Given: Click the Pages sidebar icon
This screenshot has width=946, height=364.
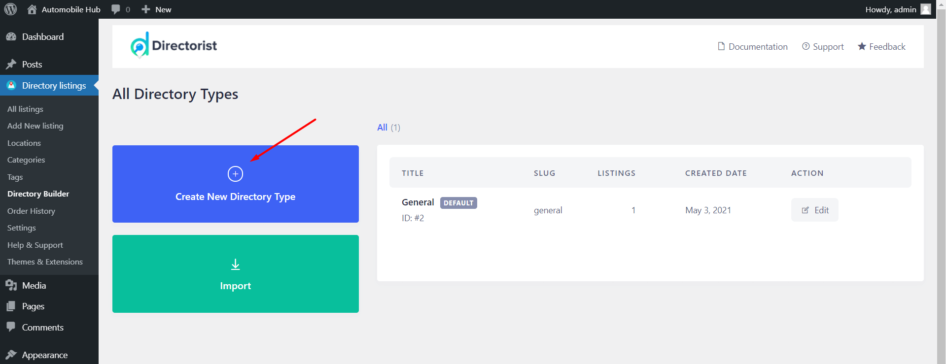Looking at the screenshot, I should [11, 306].
